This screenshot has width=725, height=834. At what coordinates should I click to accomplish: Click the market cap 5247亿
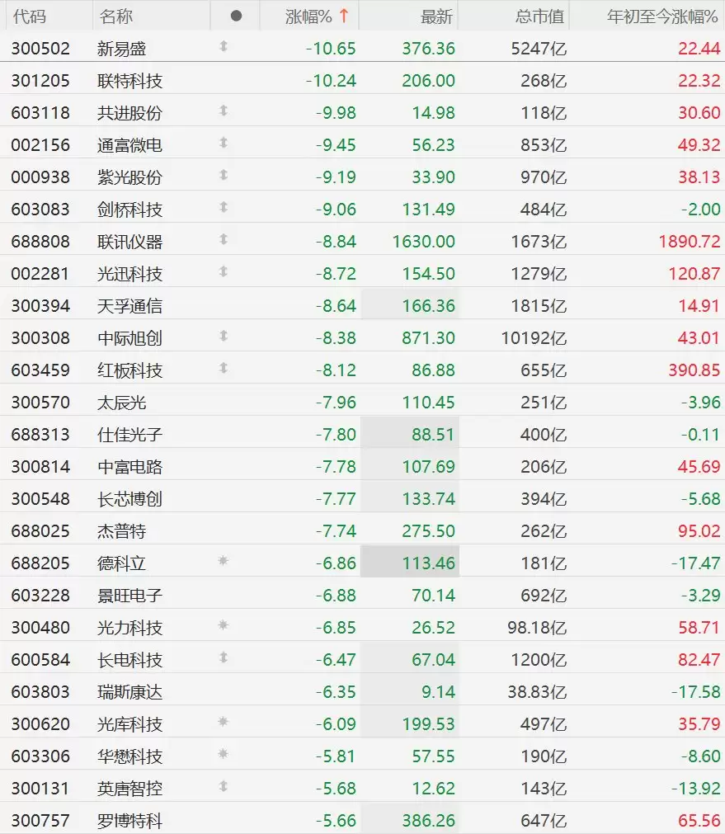click(539, 49)
